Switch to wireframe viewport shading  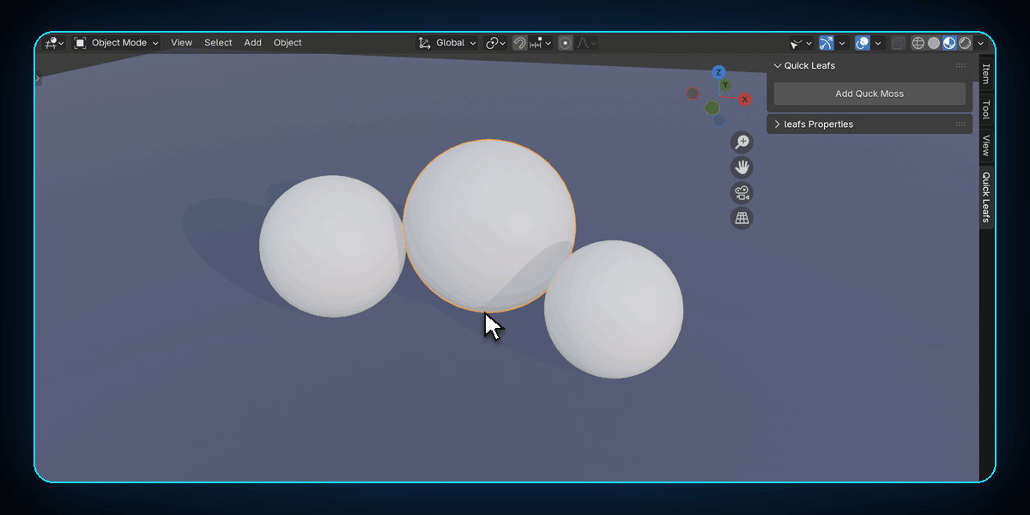pos(918,43)
